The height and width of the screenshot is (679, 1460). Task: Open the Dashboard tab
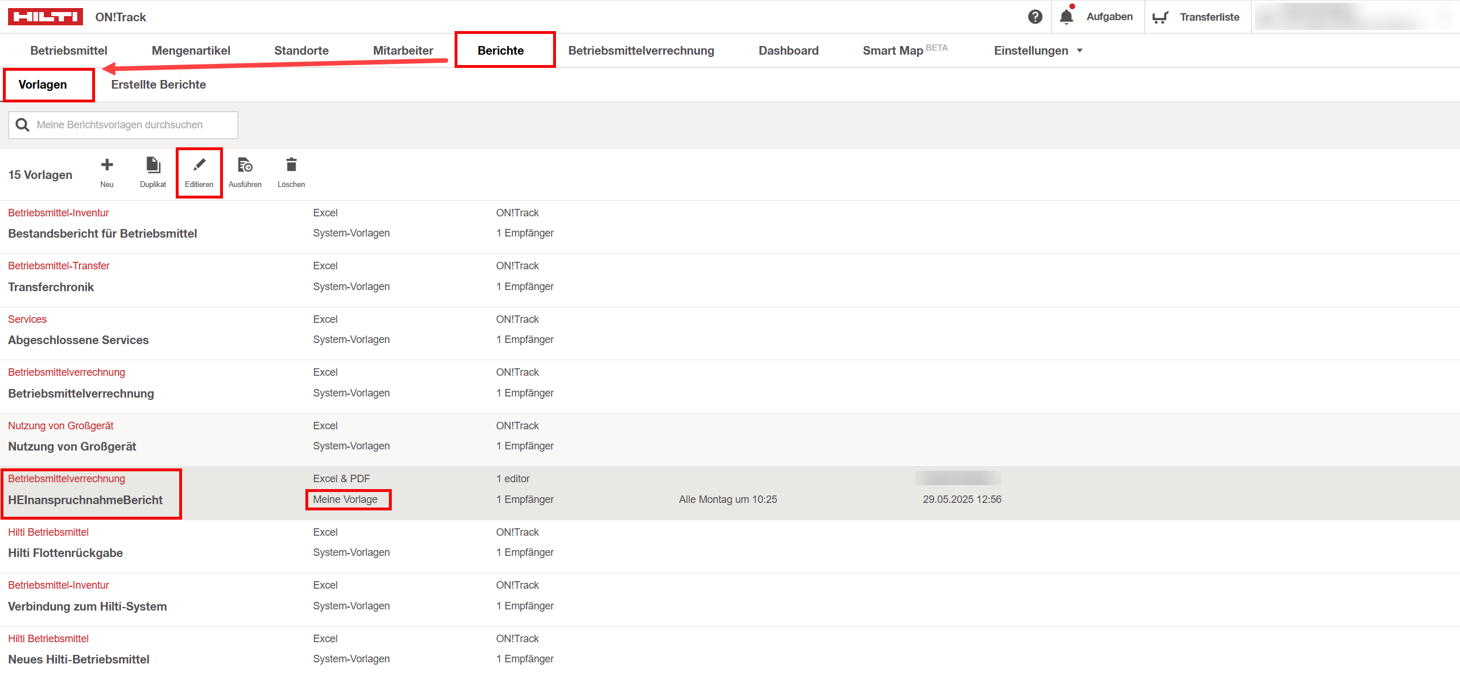[788, 51]
